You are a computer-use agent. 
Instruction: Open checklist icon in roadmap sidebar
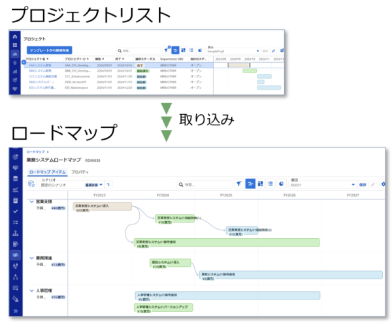(x=15, y=222)
